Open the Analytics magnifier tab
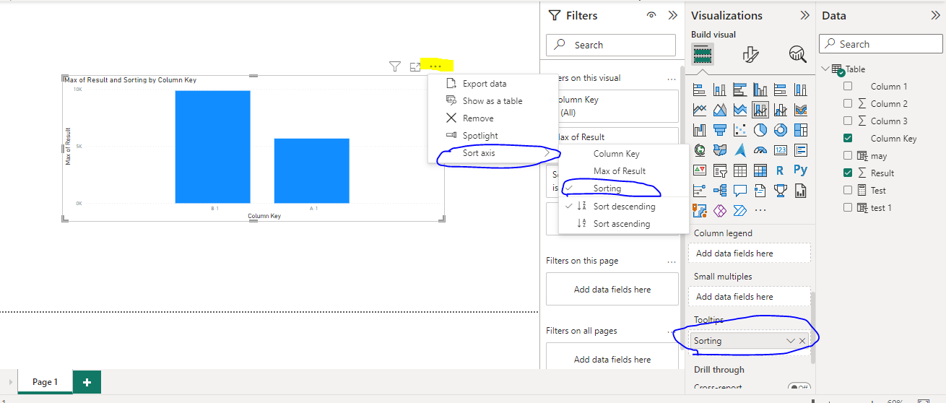946x403 pixels. click(797, 54)
